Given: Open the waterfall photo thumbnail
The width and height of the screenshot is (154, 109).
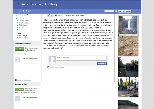Looking at the screenshot, I should pyautogui.click(x=128, y=26).
